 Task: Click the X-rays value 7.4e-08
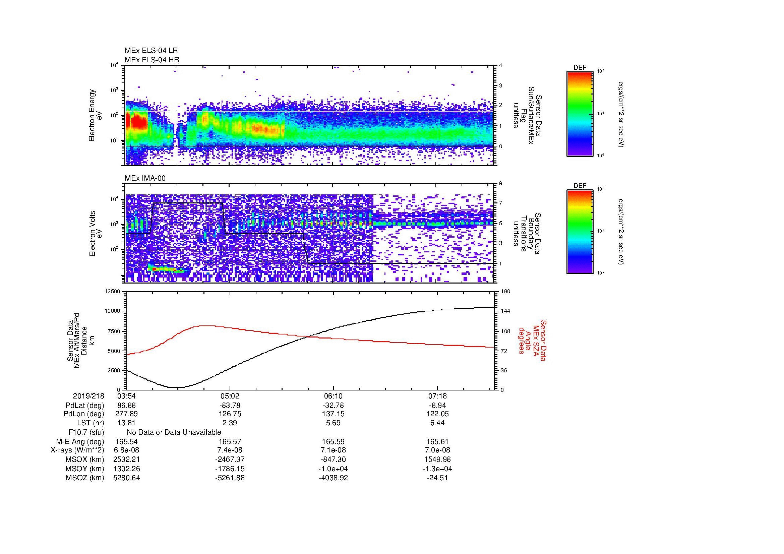[230, 450]
